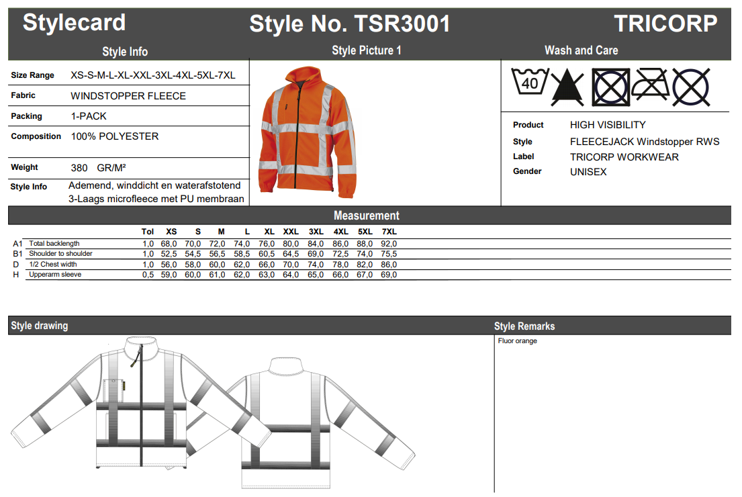Click the back view jacket drawing
The height and width of the screenshot is (497, 742).
[x=316, y=423]
